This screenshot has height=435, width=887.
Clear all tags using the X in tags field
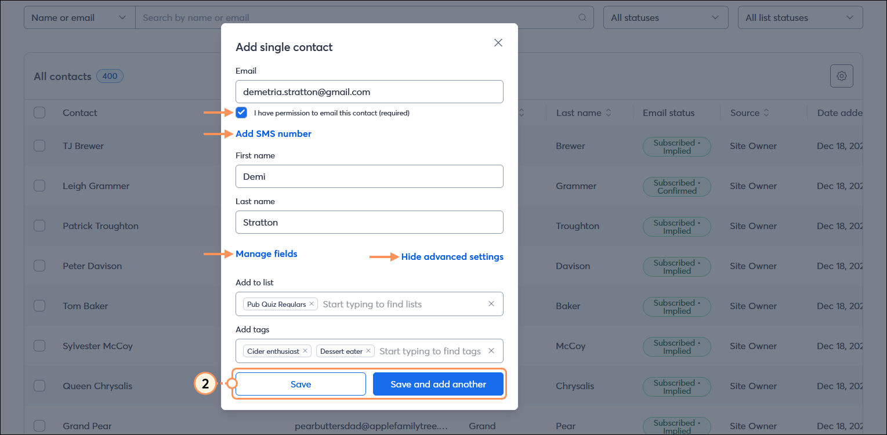(491, 350)
